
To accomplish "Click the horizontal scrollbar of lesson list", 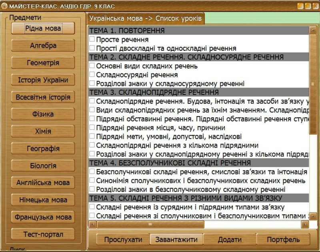I will (x=150, y=224).
